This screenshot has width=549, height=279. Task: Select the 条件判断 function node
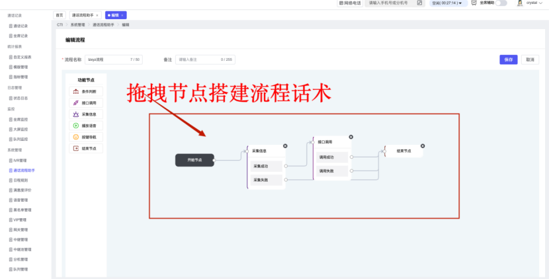click(86, 91)
